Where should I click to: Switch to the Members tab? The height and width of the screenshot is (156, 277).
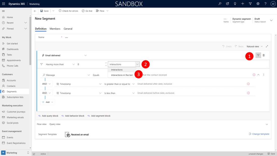click(55, 29)
